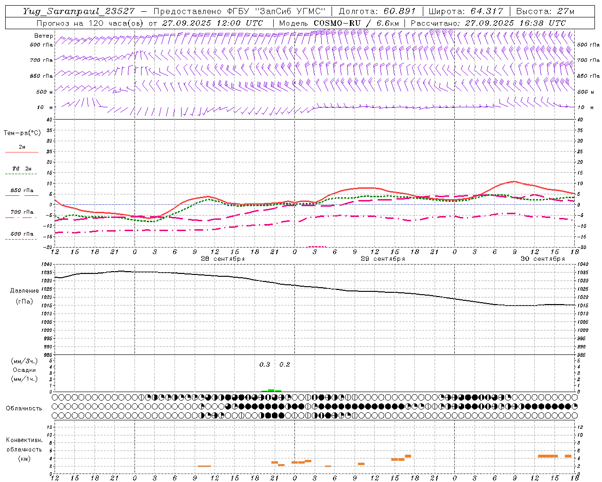
Task: Click 700 гПа temperature legend entry
Action: click(22, 212)
